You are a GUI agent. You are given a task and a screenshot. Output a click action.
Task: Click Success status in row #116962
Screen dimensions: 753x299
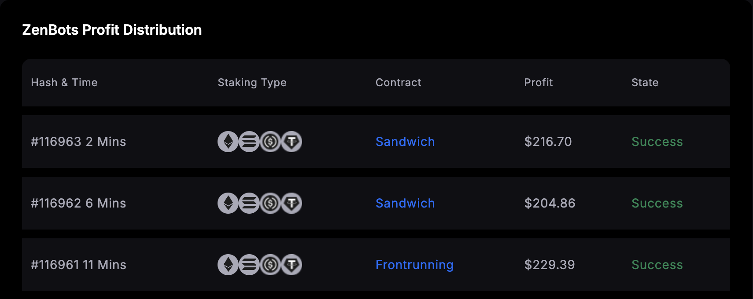[x=657, y=203]
